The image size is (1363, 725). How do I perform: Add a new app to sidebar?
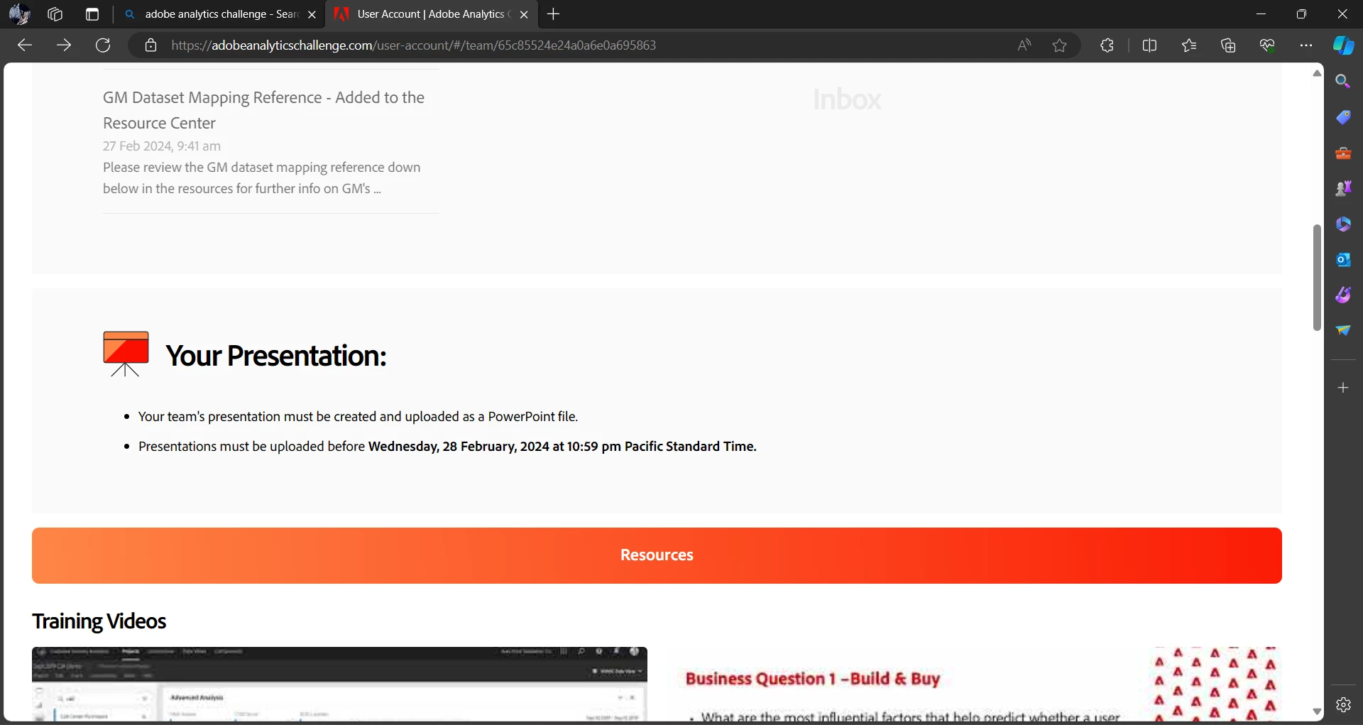coord(1343,388)
